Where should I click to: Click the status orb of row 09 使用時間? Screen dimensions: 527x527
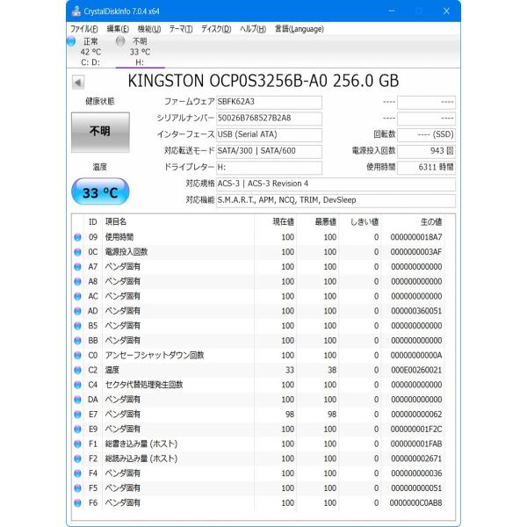(x=77, y=237)
